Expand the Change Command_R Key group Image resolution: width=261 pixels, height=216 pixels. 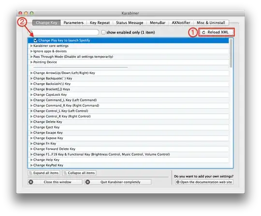[31, 105]
